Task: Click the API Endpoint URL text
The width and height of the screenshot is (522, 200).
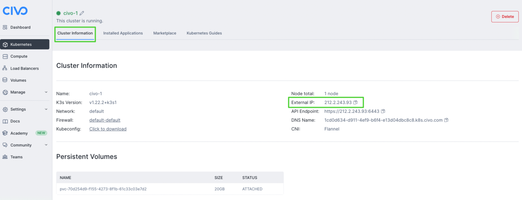Action: 352,111
